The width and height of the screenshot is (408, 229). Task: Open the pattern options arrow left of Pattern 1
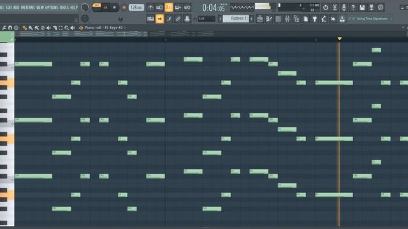pos(220,18)
